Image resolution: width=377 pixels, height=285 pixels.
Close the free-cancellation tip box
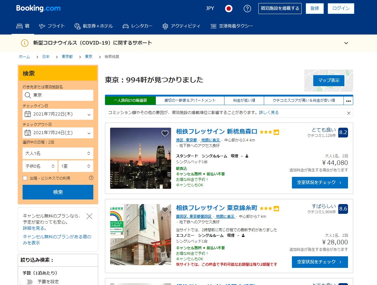89,216
